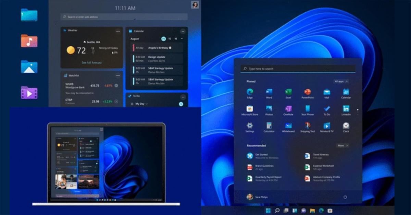Open the blue Documents folder icon

click(29, 15)
